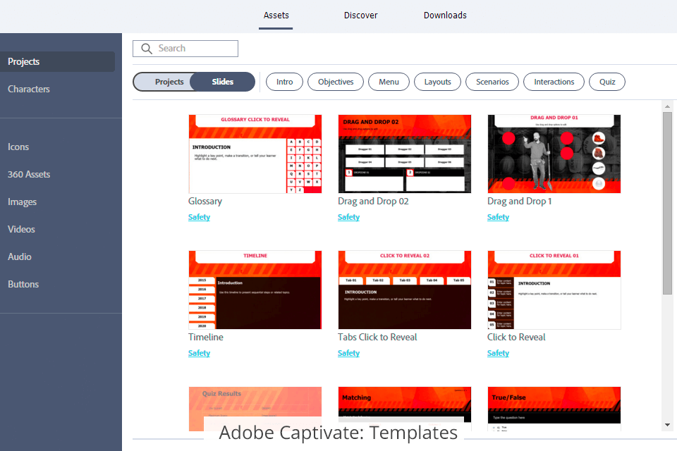This screenshot has height=451, width=677.
Task: Switch to the Slides toggle option
Action: coord(223,82)
